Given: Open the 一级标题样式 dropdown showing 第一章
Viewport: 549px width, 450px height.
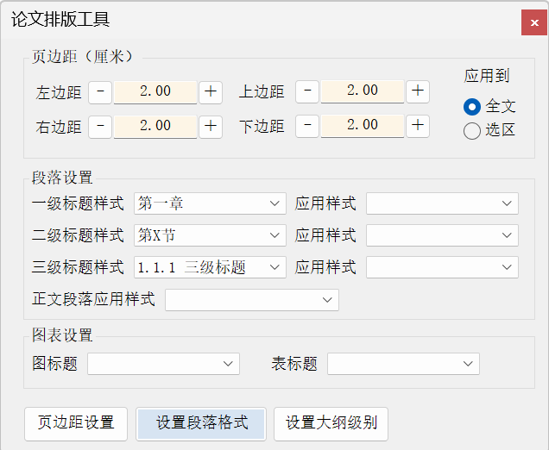Looking at the screenshot, I should (210, 203).
